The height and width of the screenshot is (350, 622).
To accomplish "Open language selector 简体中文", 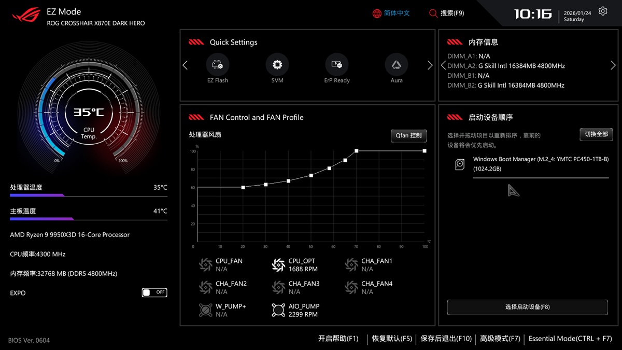I will point(397,13).
